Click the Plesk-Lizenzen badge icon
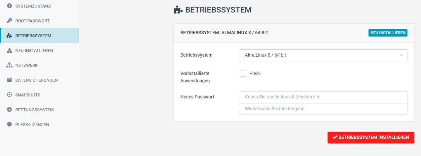This screenshot has height=156, width=421. 9,124
